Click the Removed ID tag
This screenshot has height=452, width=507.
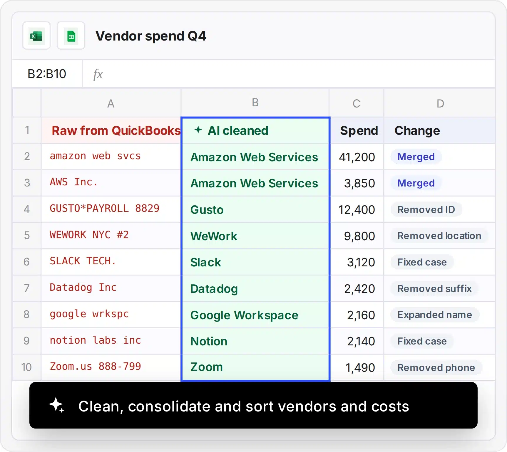[x=426, y=209]
